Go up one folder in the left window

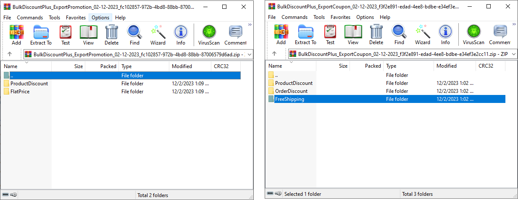coord(10,55)
